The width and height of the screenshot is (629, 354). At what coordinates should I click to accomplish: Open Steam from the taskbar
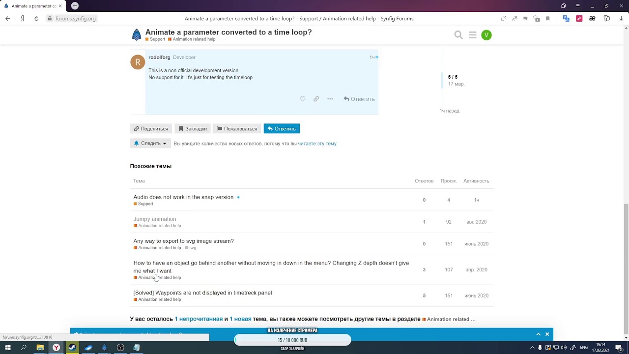72,348
